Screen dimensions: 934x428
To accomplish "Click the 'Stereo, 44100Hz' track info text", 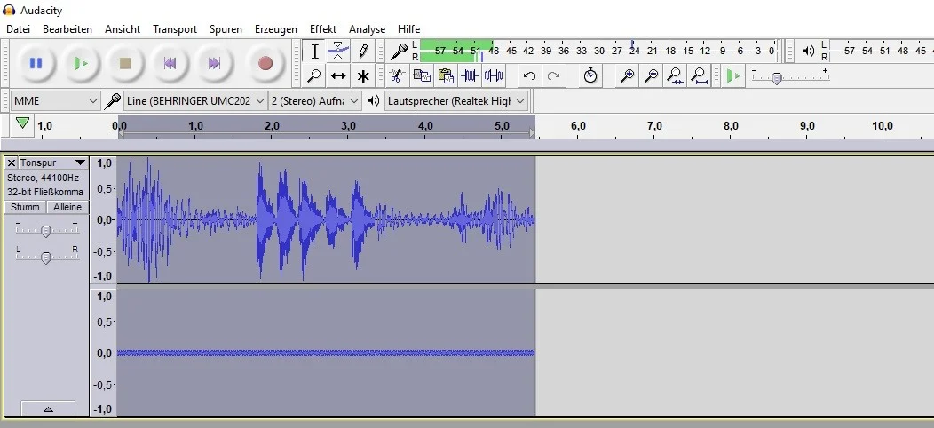I will click(43, 178).
